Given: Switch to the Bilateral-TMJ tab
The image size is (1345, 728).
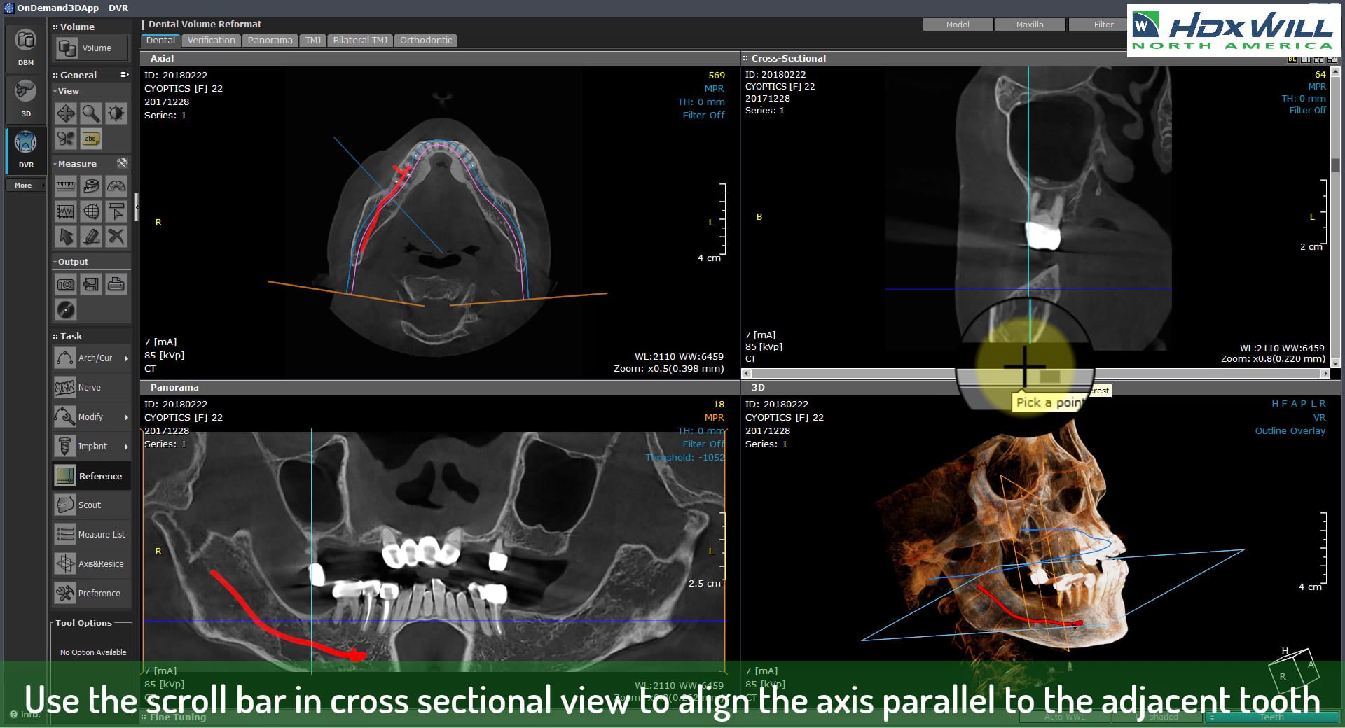Looking at the screenshot, I should point(360,41).
